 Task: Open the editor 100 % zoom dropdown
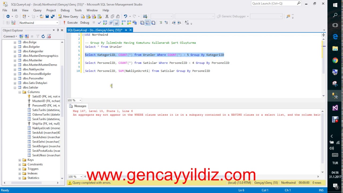pyautogui.click(x=80, y=100)
